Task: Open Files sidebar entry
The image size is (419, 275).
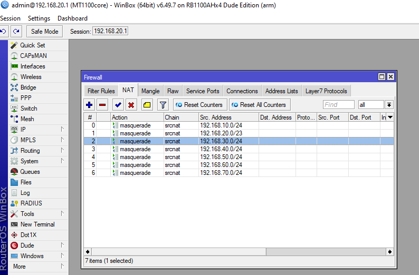Action: pos(38,182)
